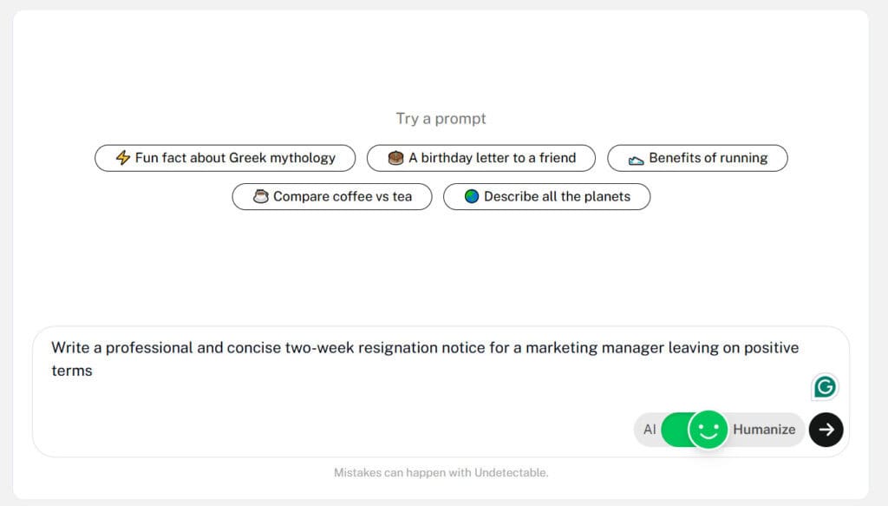Image resolution: width=888 pixels, height=506 pixels.
Task: Click inside the resignation notice prompt text
Action: 425,358
